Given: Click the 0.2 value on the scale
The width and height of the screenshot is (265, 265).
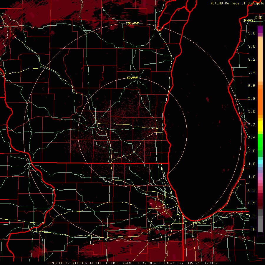Looking at the screenshot, I should click(252, 190).
